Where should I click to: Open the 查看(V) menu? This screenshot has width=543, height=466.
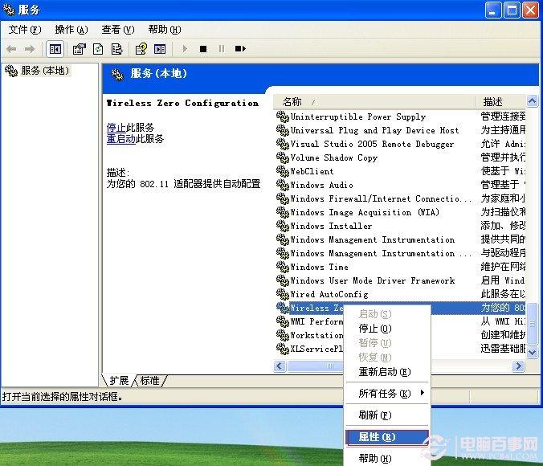click(118, 30)
